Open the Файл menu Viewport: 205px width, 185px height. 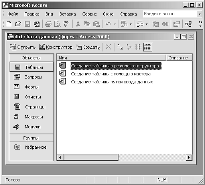tap(13, 14)
